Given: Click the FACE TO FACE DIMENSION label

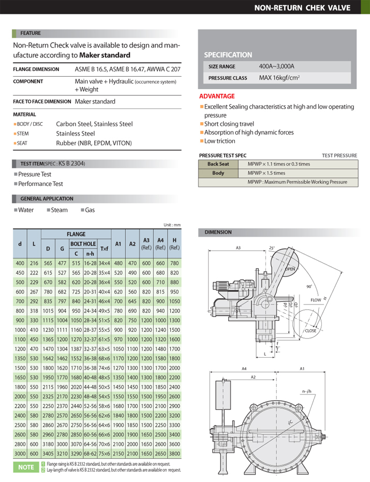Looking at the screenshot, I should tap(42, 101).
